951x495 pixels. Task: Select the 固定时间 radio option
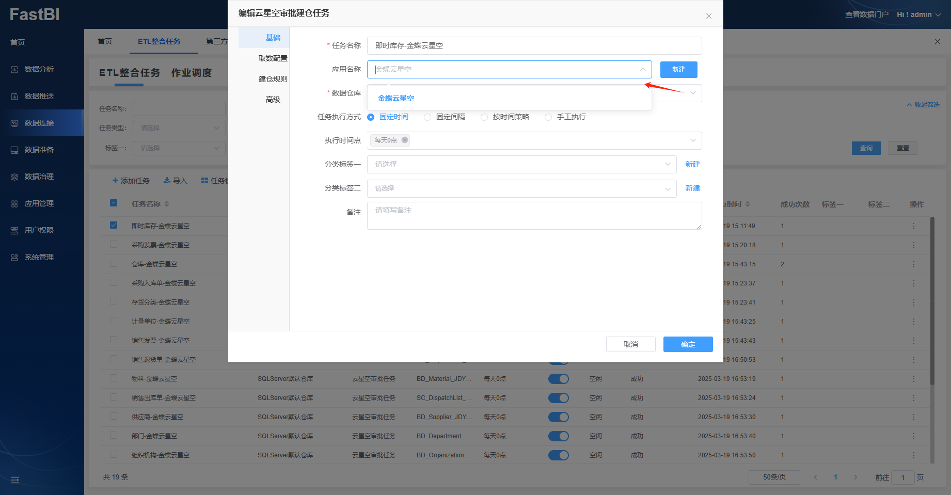[x=371, y=117]
